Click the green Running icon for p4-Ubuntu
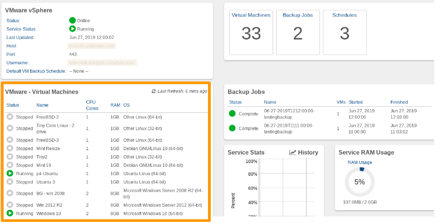 coord(10,174)
